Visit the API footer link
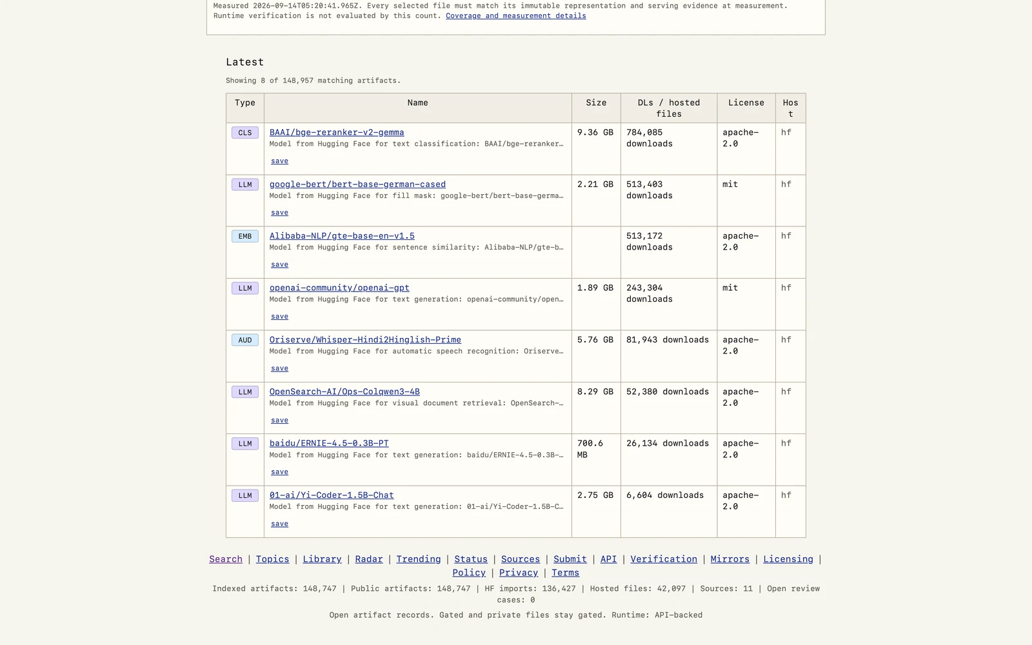1032x645 pixels. click(x=608, y=559)
